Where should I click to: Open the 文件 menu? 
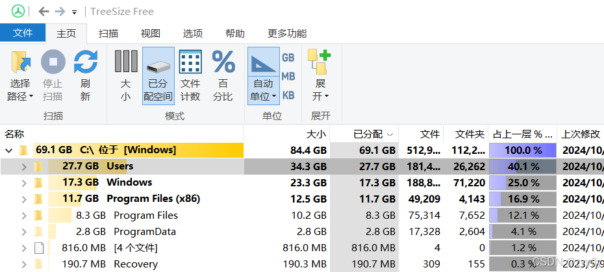pos(23,33)
